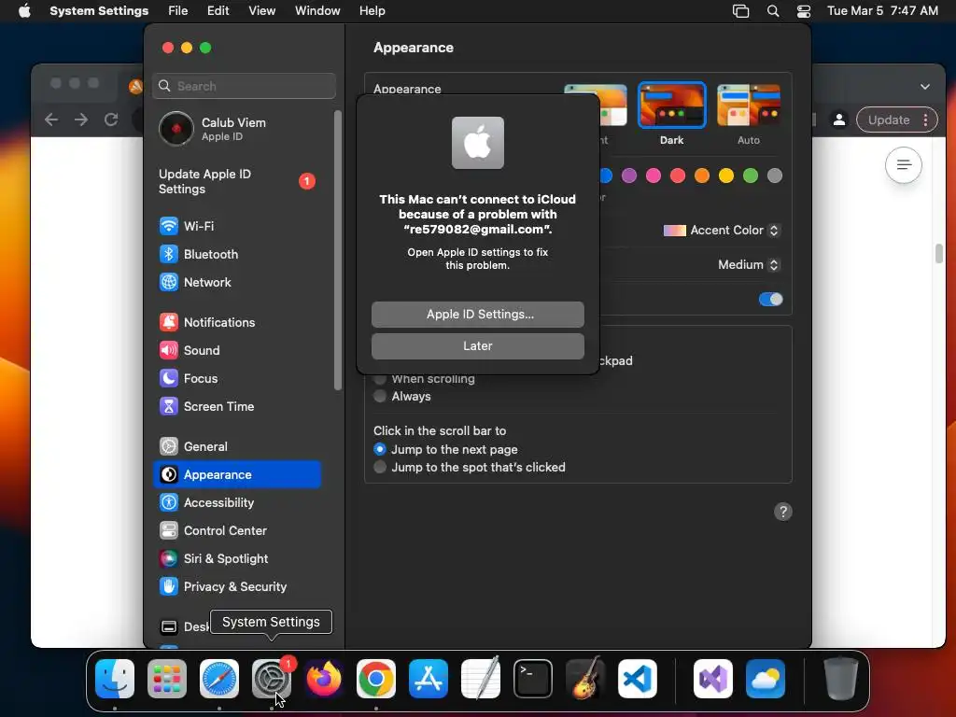
Task: Select Jump to the next page
Action: click(380, 449)
